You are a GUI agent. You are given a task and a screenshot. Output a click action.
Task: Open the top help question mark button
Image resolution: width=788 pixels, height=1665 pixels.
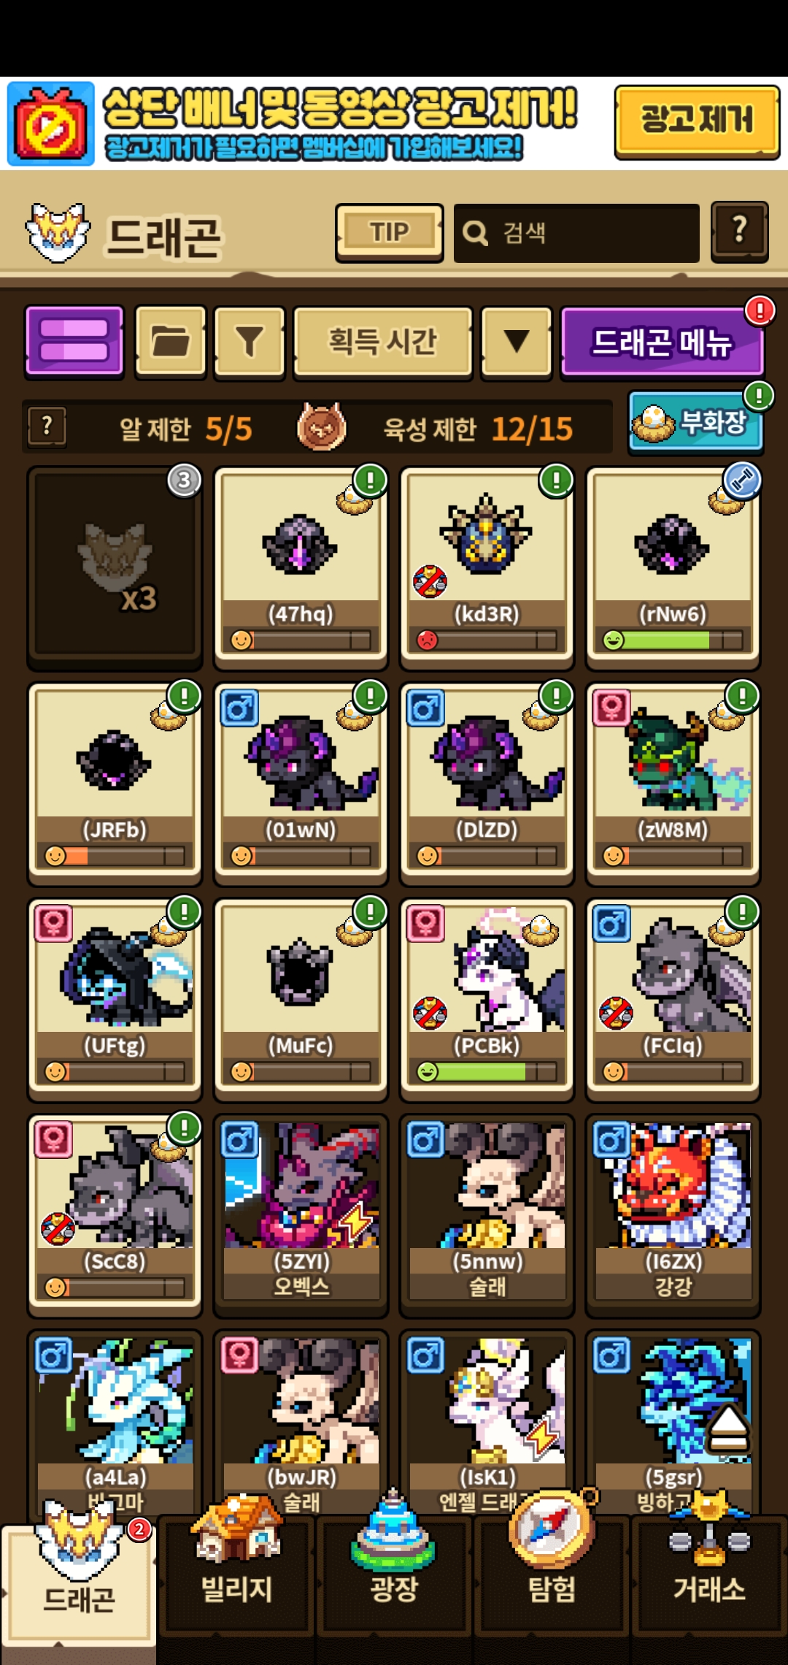click(x=740, y=231)
